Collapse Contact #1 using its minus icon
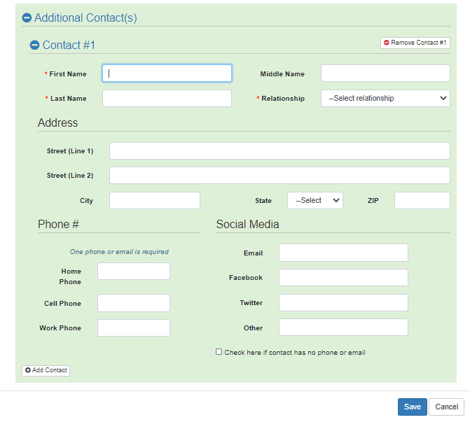This screenshot has width=470, height=422. click(x=34, y=45)
